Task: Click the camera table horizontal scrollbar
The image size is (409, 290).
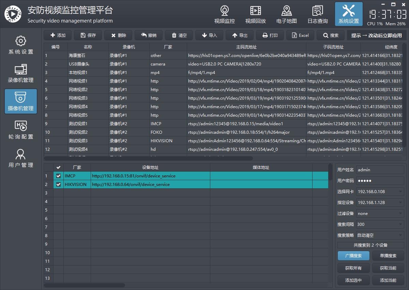Action: click(x=148, y=158)
